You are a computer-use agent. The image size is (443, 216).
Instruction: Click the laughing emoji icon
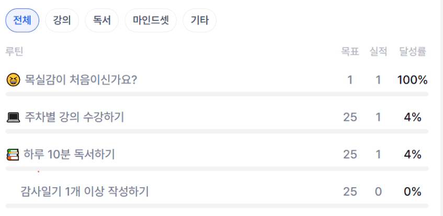pyautogui.click(x=13, y=80)
